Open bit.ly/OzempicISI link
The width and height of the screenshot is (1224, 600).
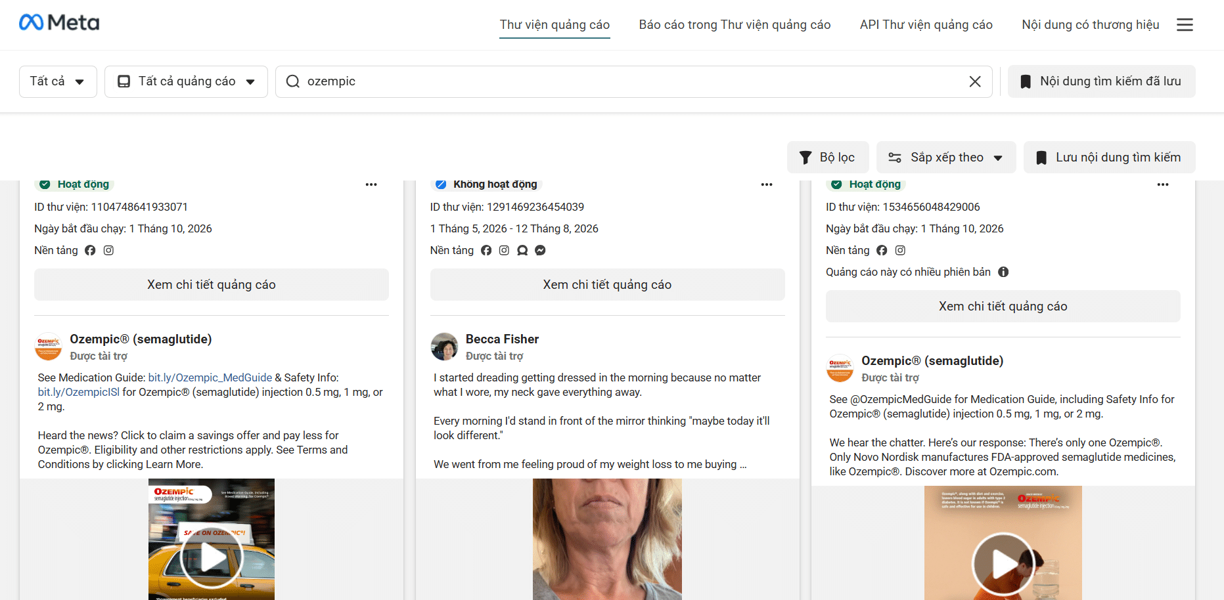[79, 392]
